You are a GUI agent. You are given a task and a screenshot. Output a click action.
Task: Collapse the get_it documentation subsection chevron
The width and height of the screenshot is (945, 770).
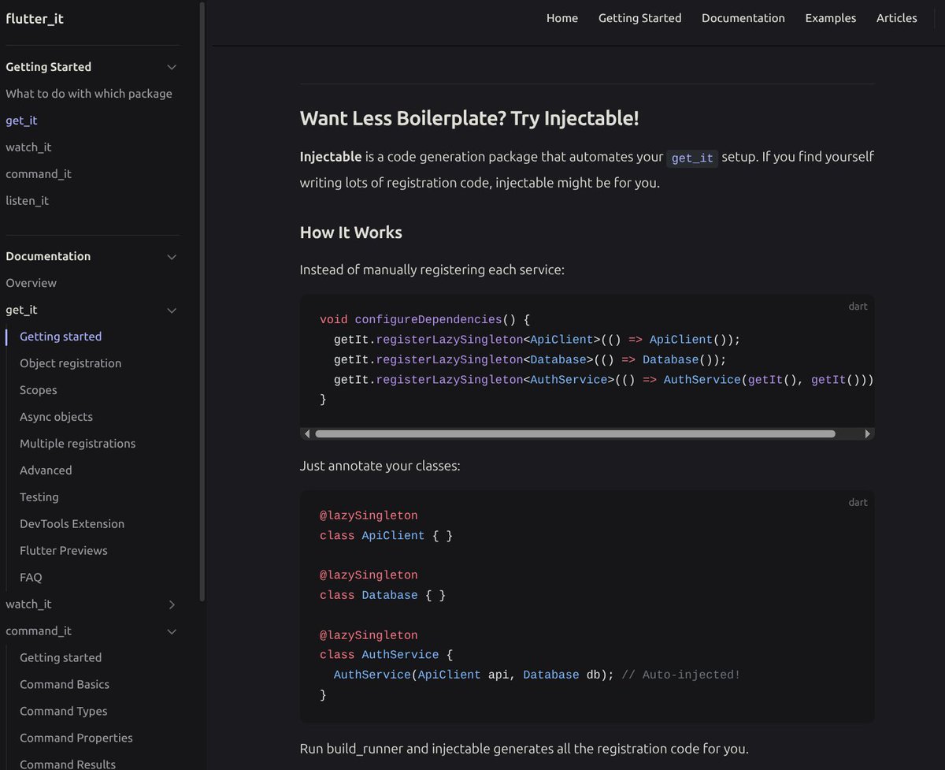[172, 311]
